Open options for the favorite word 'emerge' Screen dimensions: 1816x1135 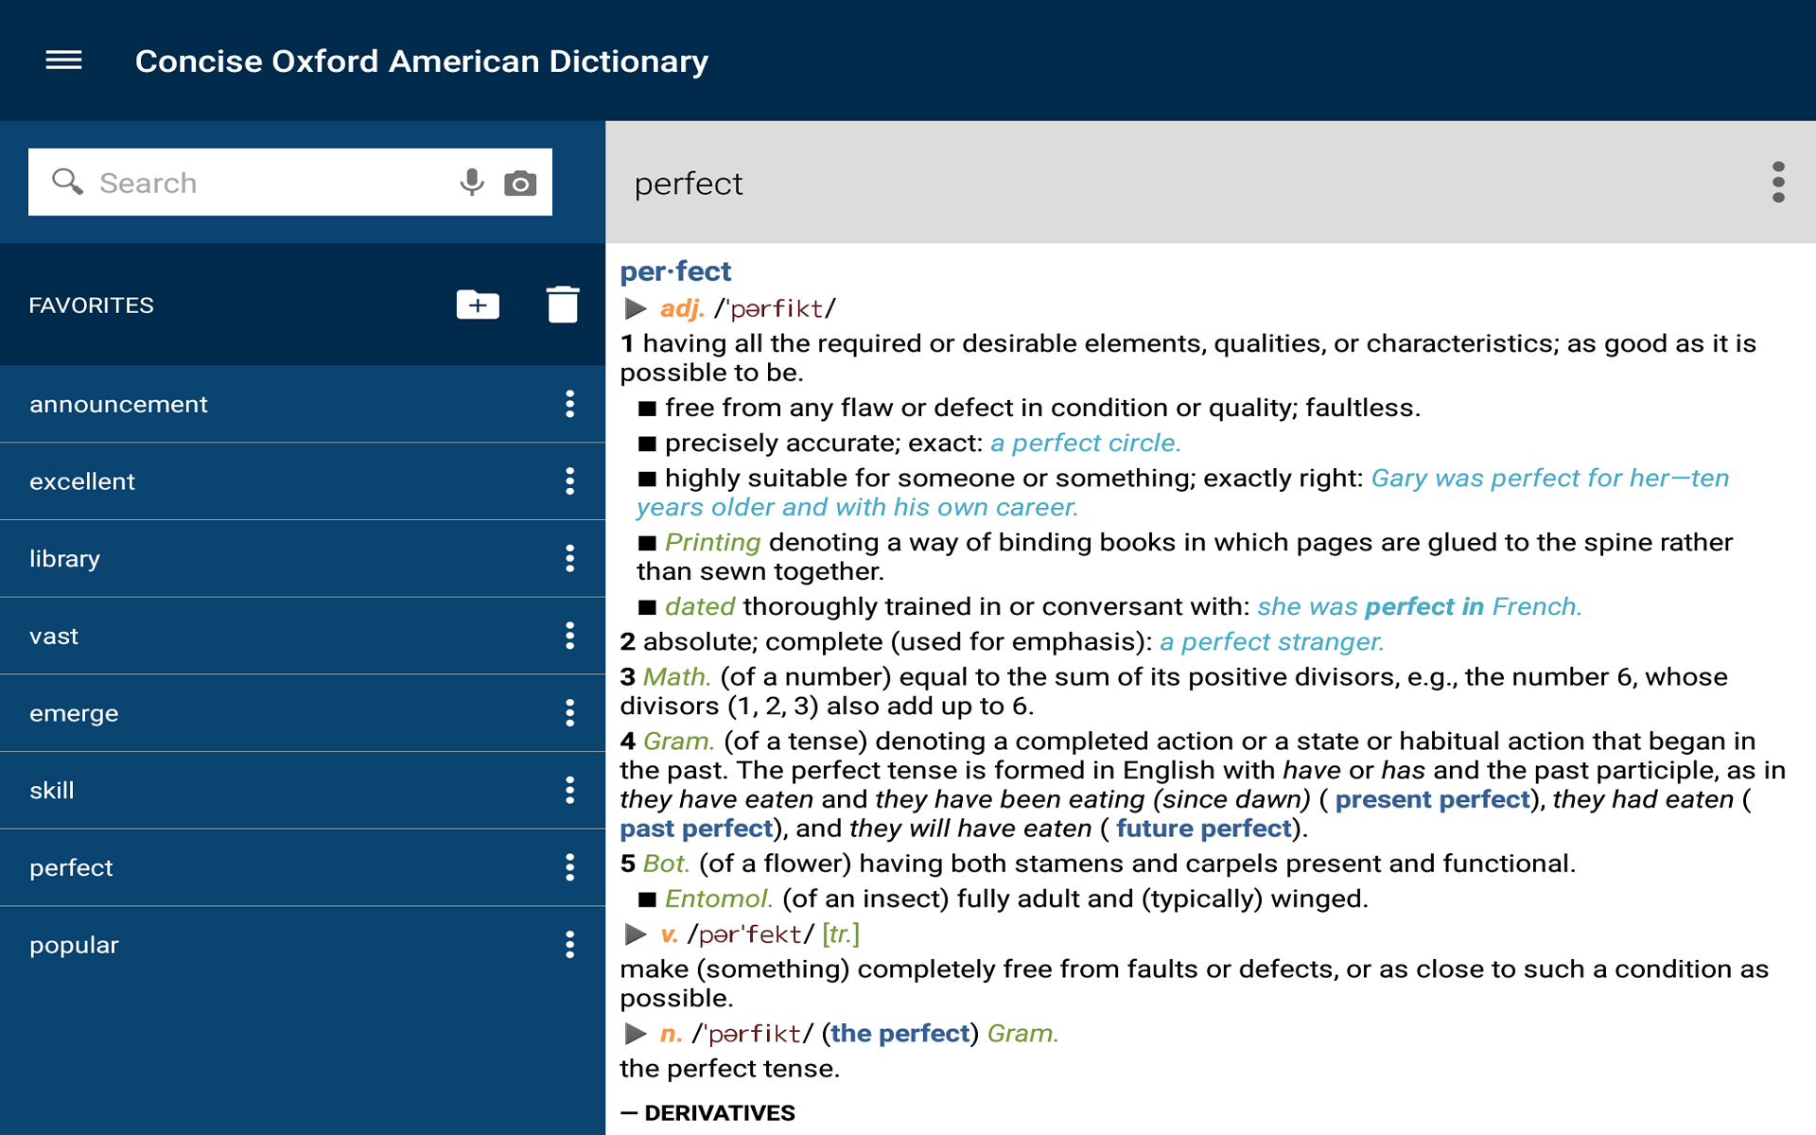click(x=570, y=714)
